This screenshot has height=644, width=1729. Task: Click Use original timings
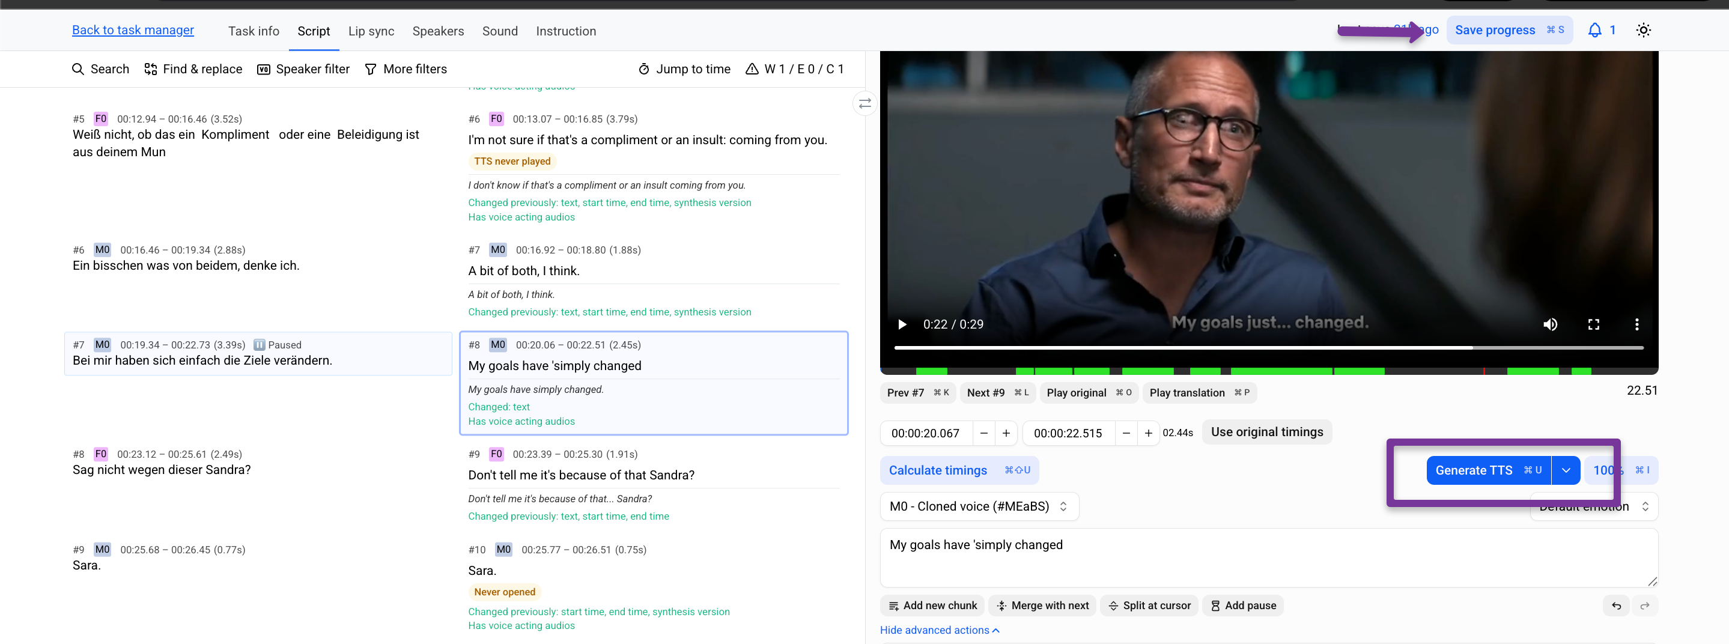click(x=1266, y=432)
